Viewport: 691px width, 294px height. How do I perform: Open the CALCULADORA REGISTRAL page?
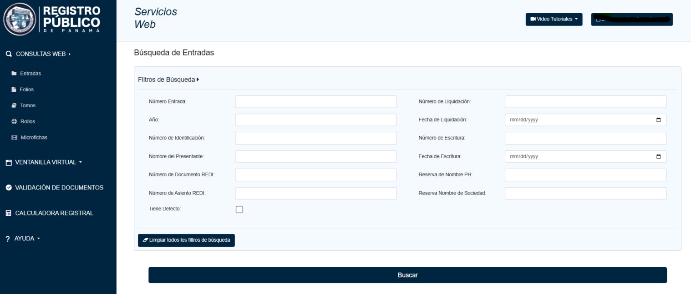(50, 213)
